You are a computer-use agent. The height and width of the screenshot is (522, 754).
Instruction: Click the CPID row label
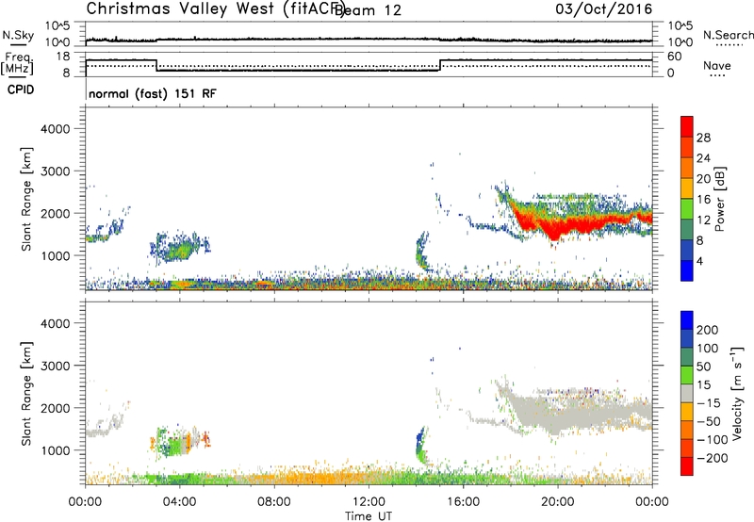click(21, 90)
